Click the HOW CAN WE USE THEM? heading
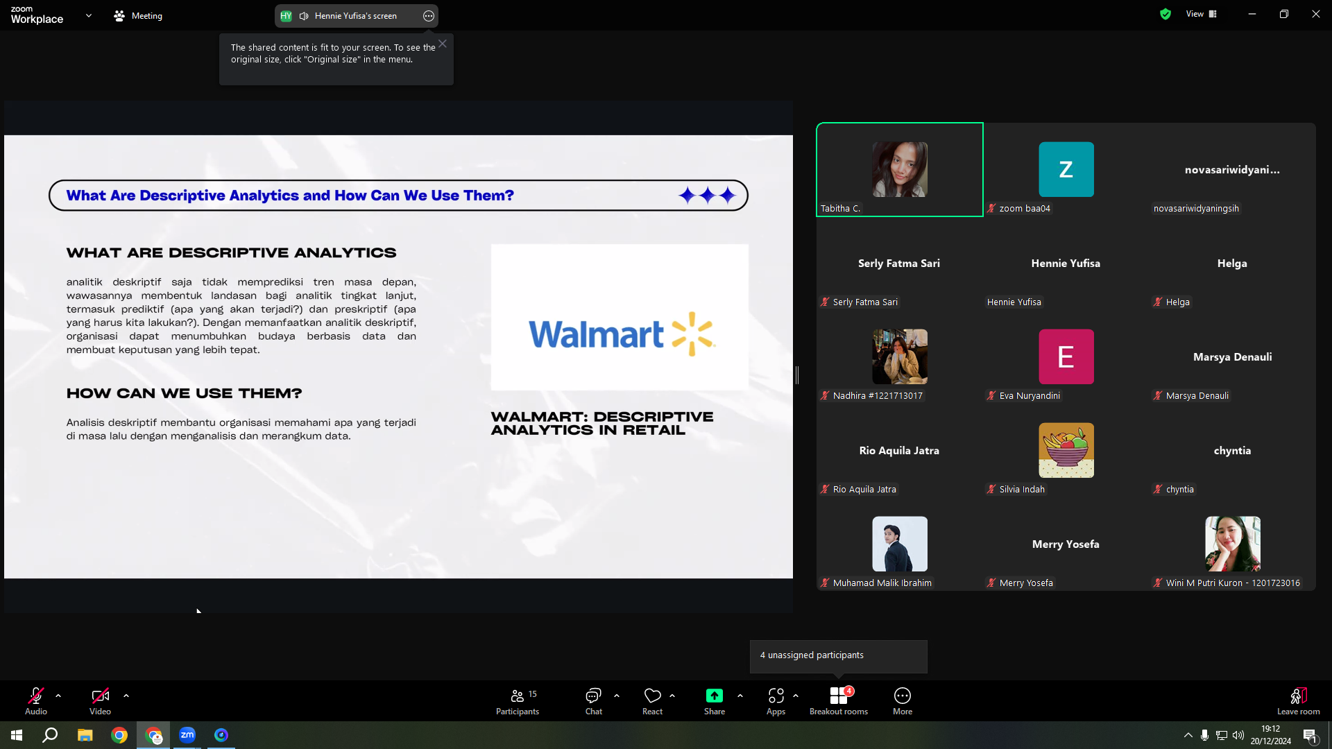The image size is (1332, 749). coord(185,393)
